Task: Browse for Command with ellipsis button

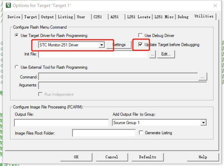Action: click(x=202, y=77)
